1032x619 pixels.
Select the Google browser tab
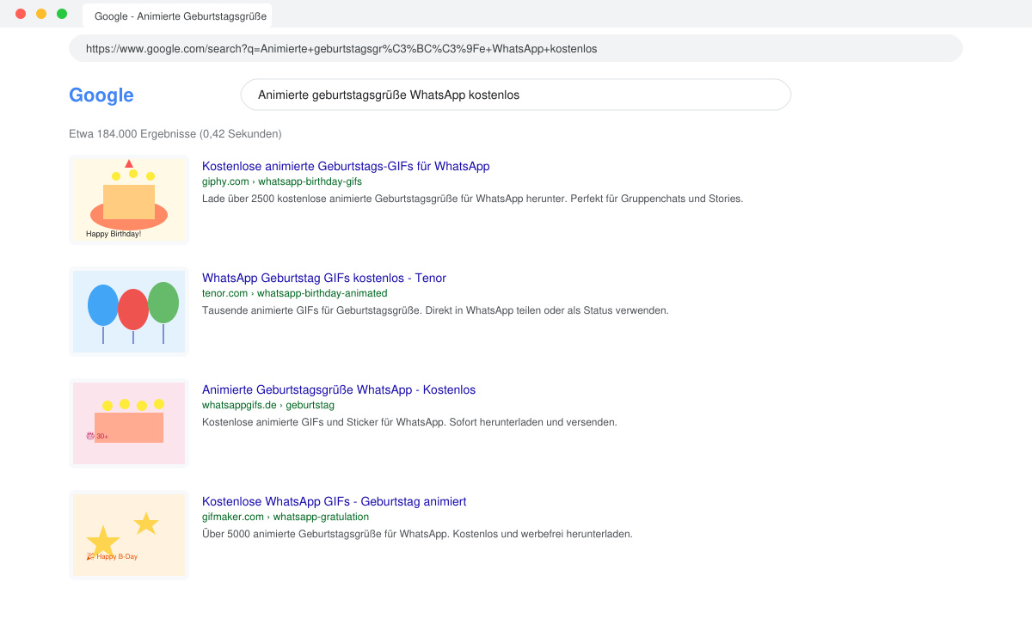point(177,15)
